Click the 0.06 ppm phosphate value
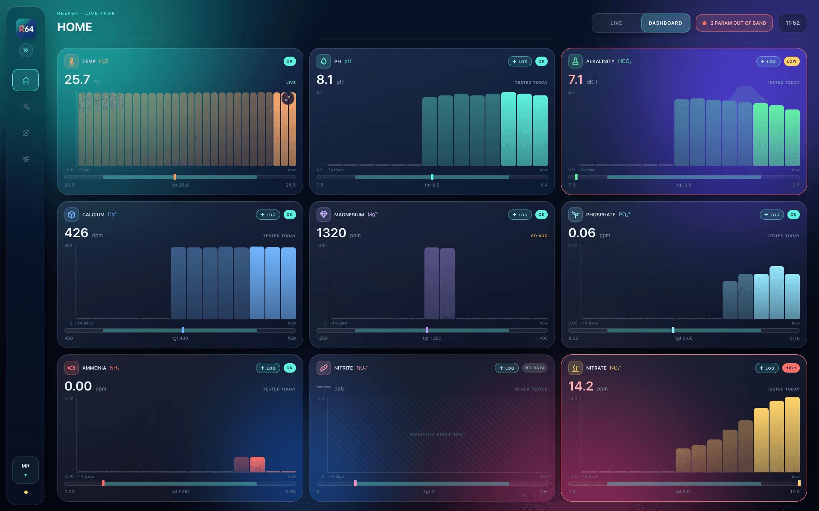 click(582, 233)
